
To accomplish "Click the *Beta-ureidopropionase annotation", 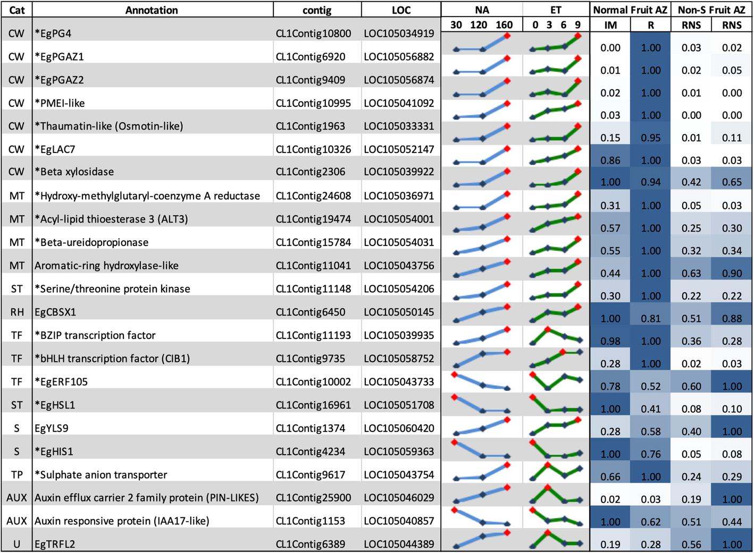I will point(91,243).
